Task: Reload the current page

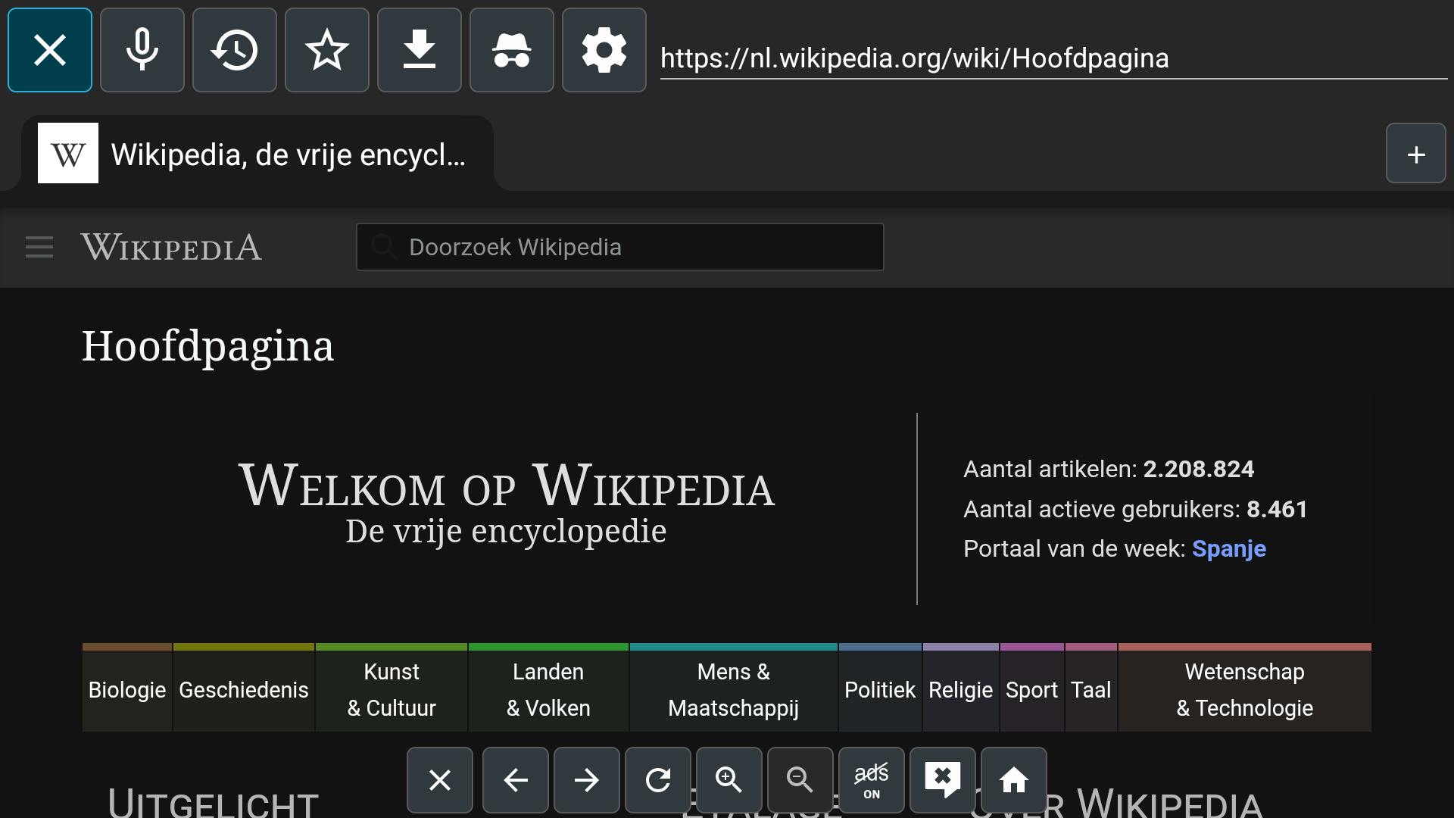Action: tap(658, 780)
